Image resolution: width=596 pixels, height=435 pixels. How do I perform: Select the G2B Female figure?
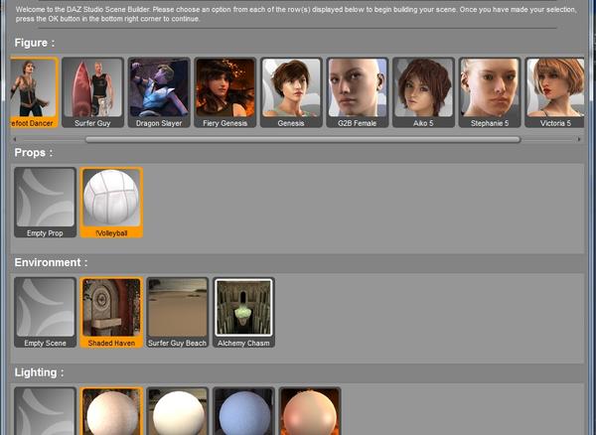point(358,92)
